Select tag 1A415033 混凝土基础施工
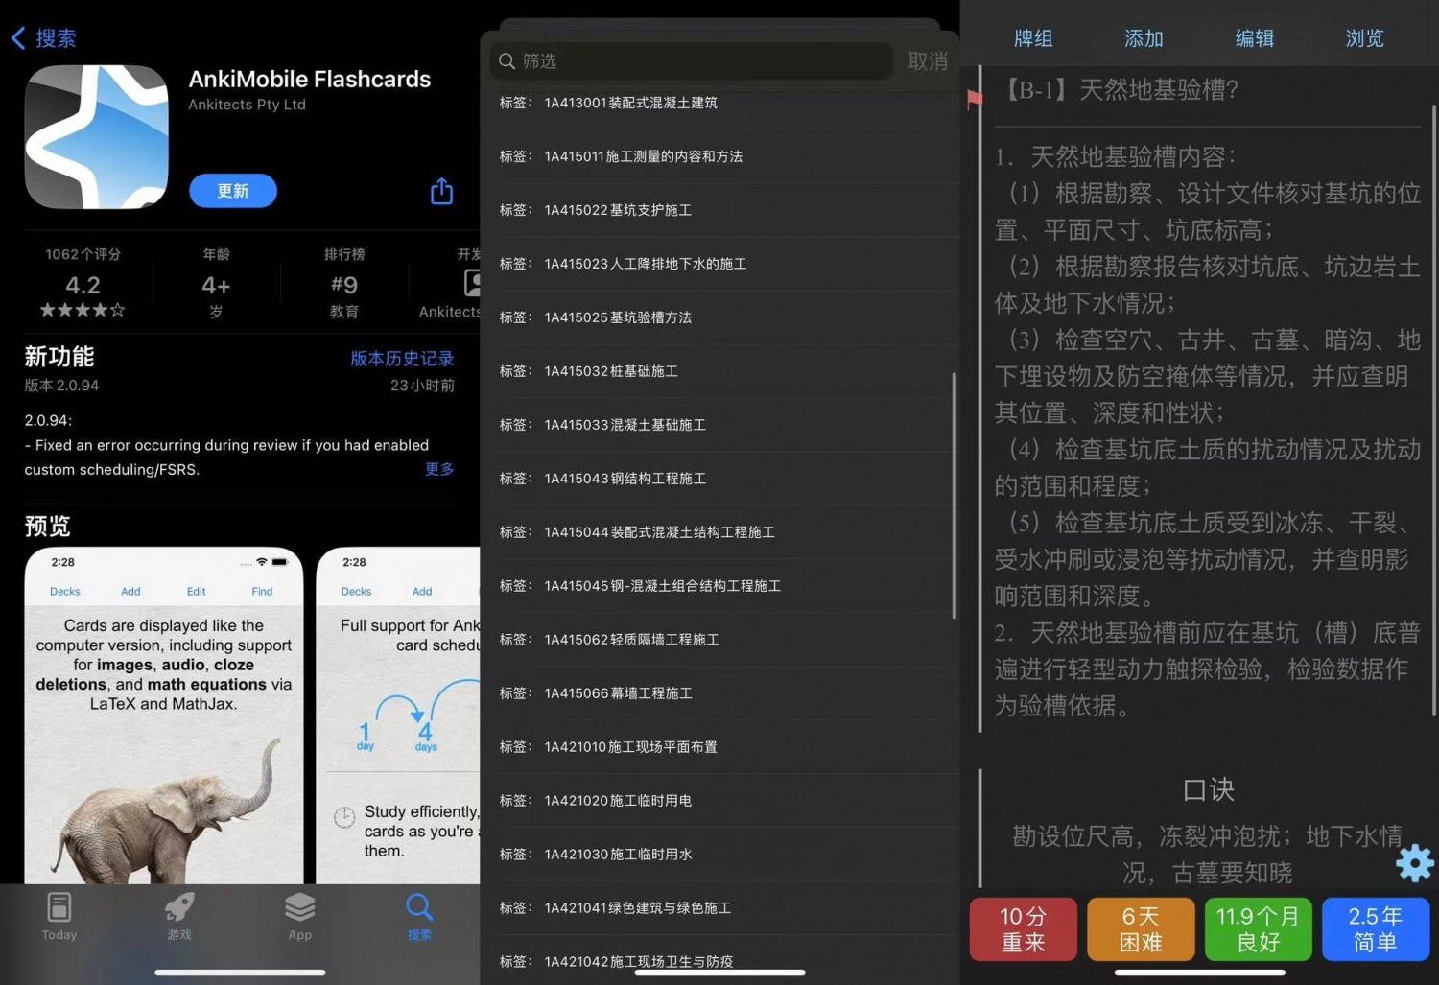This screenshot has height=985, width=1439. click(x=719, y=425)
